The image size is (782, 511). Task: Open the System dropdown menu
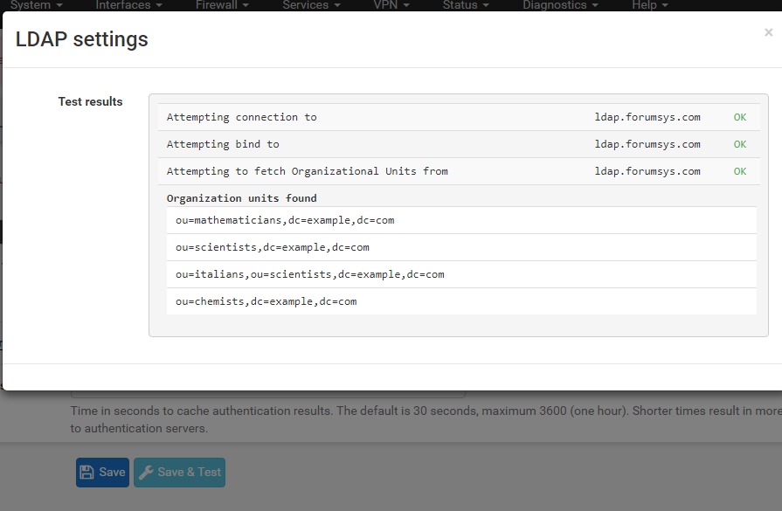pyautogui.click(x=35, y=5)
